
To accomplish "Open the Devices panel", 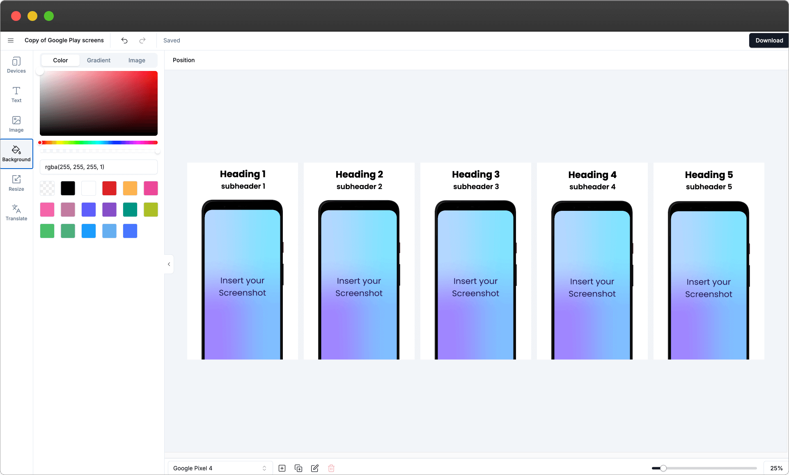I will (16, 65).
